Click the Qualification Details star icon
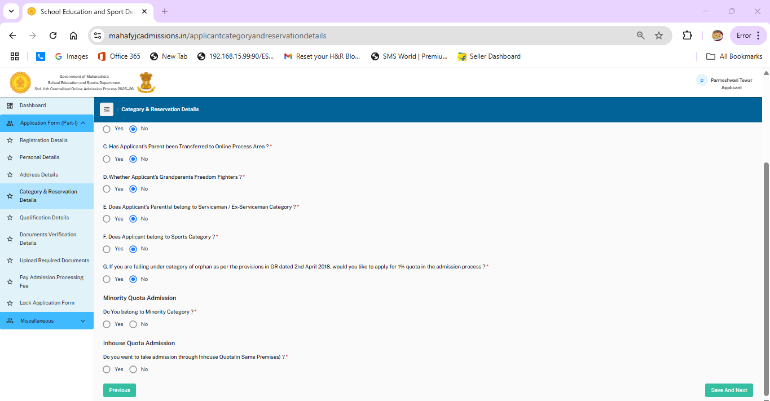 10,218
